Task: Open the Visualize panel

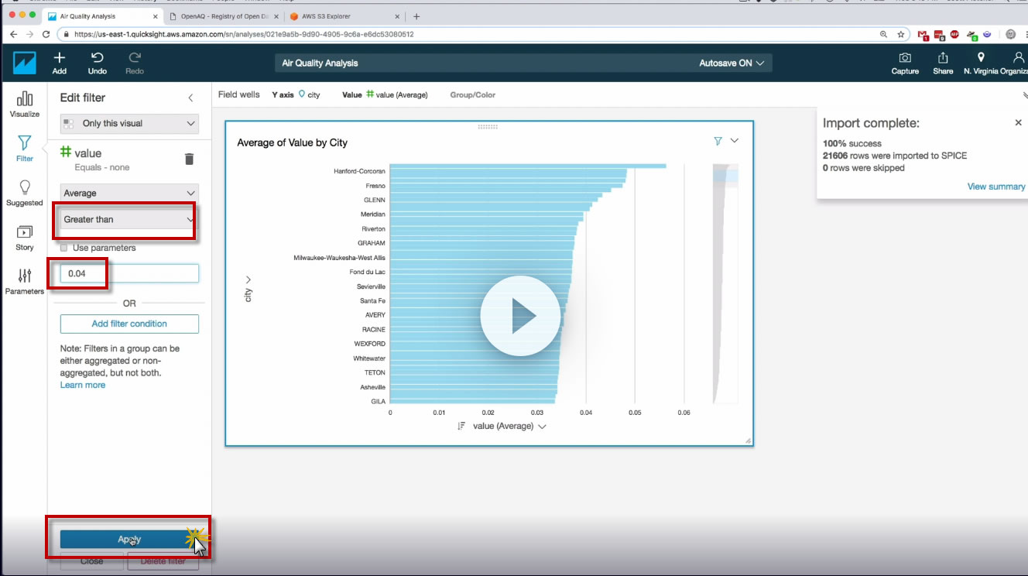Action: pos(25,104)
